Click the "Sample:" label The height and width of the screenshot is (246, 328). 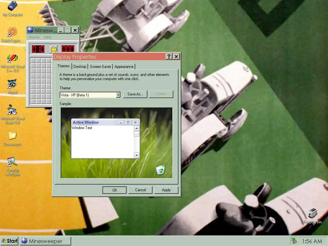[65, 104]
